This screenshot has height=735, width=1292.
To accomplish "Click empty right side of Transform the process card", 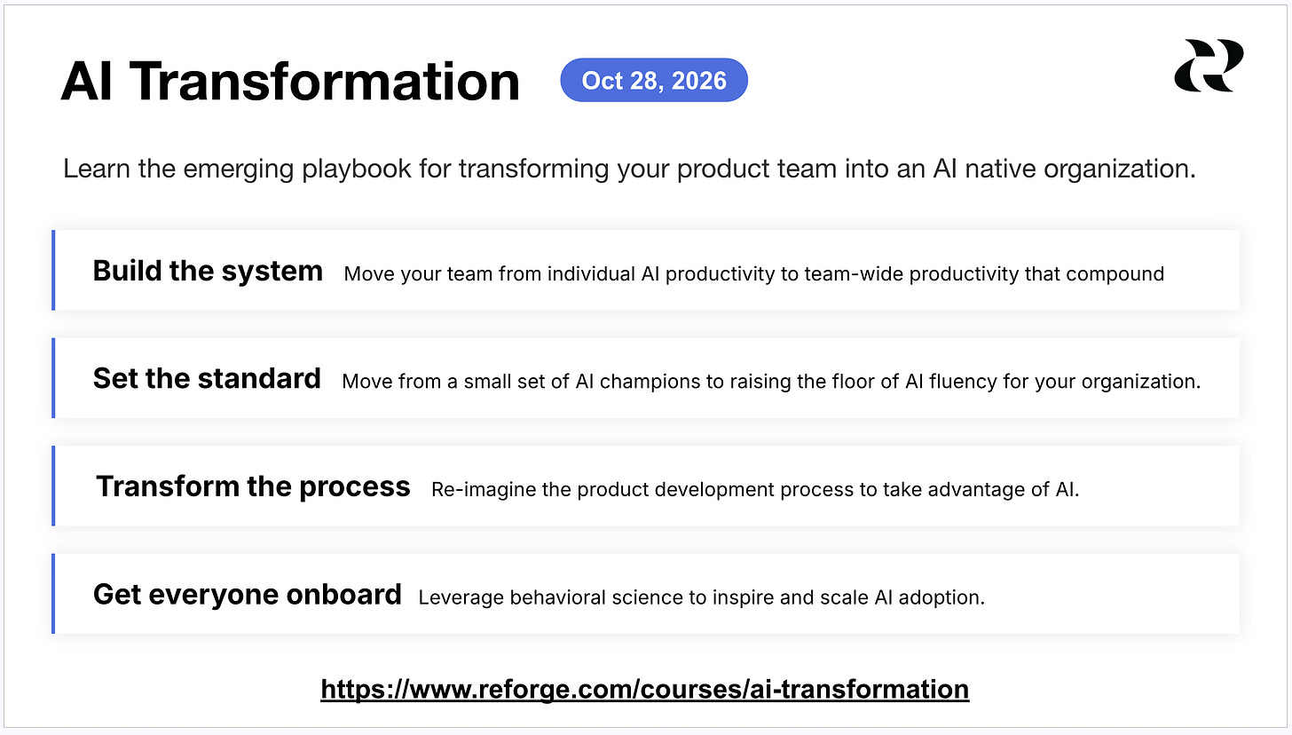I will (1158, 486).
